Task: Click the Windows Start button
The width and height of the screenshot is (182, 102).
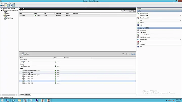Action: pyautogui.click(x=2, y=100)
